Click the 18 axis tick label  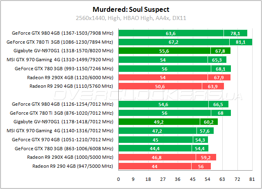click(148, 179)
